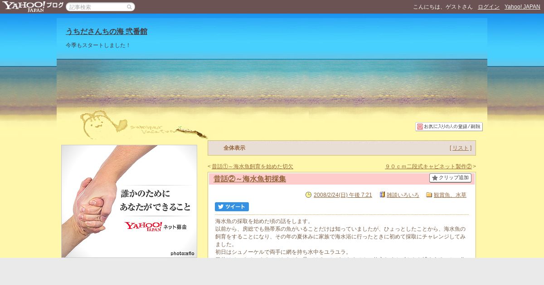This screenshot has height=285, width=544.
Task: Open blog title うちださんちの海 弐番館
Action: [x=107, y=32]
